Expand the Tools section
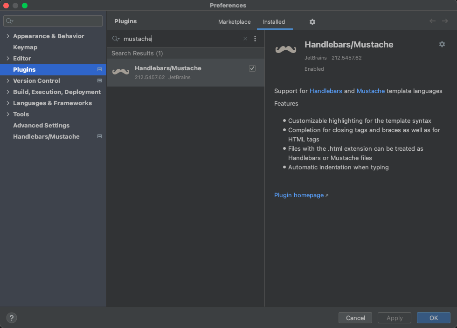The height and width of the screenshot is (328, 457). [8, 114]
